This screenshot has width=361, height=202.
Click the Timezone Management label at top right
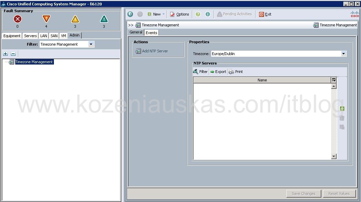[338, 25]
